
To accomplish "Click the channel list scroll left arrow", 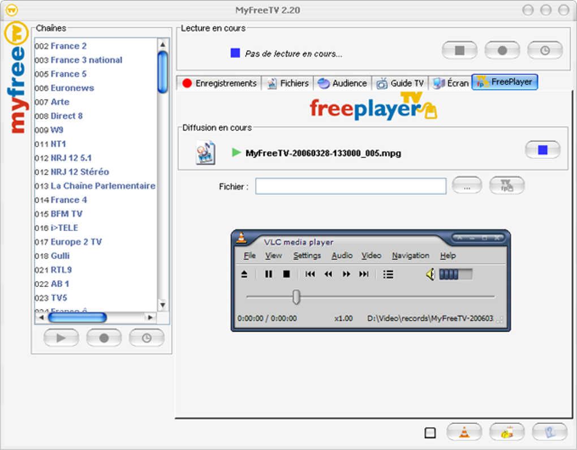I will [x=41, y=318].
